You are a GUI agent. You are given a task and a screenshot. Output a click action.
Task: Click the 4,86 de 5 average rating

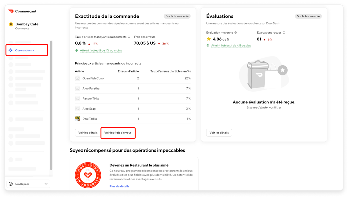[x=221, y=39]
